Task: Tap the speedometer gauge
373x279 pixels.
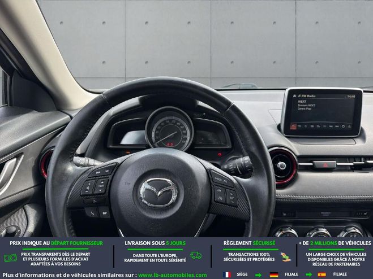Action: pos(169,129)
